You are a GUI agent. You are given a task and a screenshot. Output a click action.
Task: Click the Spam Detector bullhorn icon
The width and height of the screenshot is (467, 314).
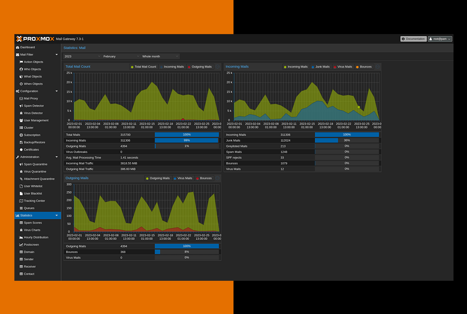click(x=21, y=106)
